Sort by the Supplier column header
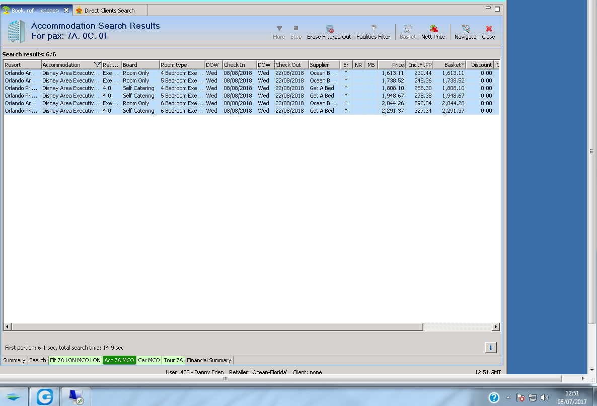Image resolution: width=597 pixels, height=406 pixels. click(324, 65)
